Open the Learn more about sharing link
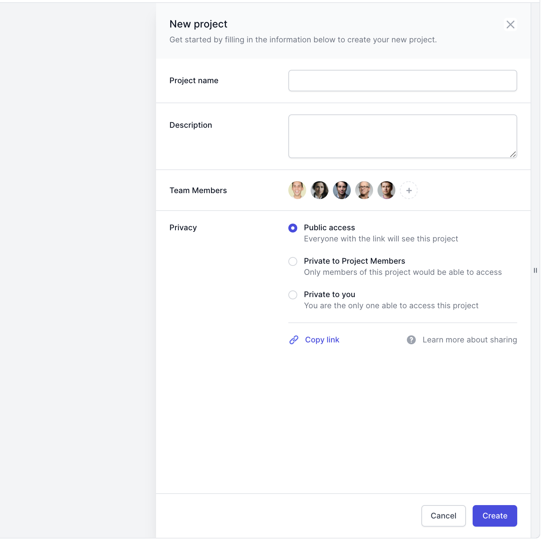 (x=469, y=339)
